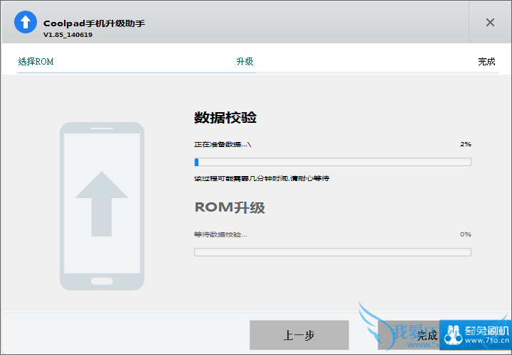512x355 pixels.
Task: Click the 2% progress value
Action: tap(466, 144)
